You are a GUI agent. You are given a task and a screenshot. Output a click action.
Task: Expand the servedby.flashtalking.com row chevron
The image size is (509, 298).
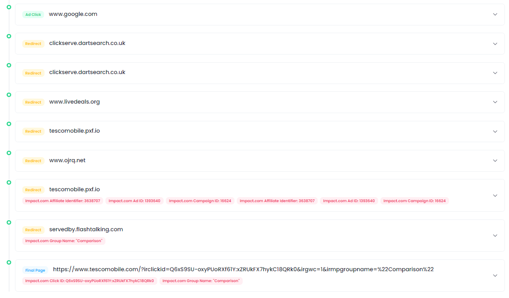tap(495, 235)
